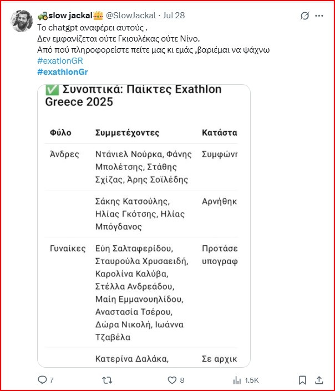Like the tweet with the heart icon
This screenshot has width=335, height=391.
click(172, 380)
